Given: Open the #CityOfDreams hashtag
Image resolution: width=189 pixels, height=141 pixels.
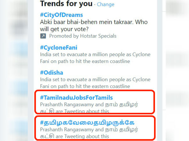Looking at the screenshot, I should point(62,15).
